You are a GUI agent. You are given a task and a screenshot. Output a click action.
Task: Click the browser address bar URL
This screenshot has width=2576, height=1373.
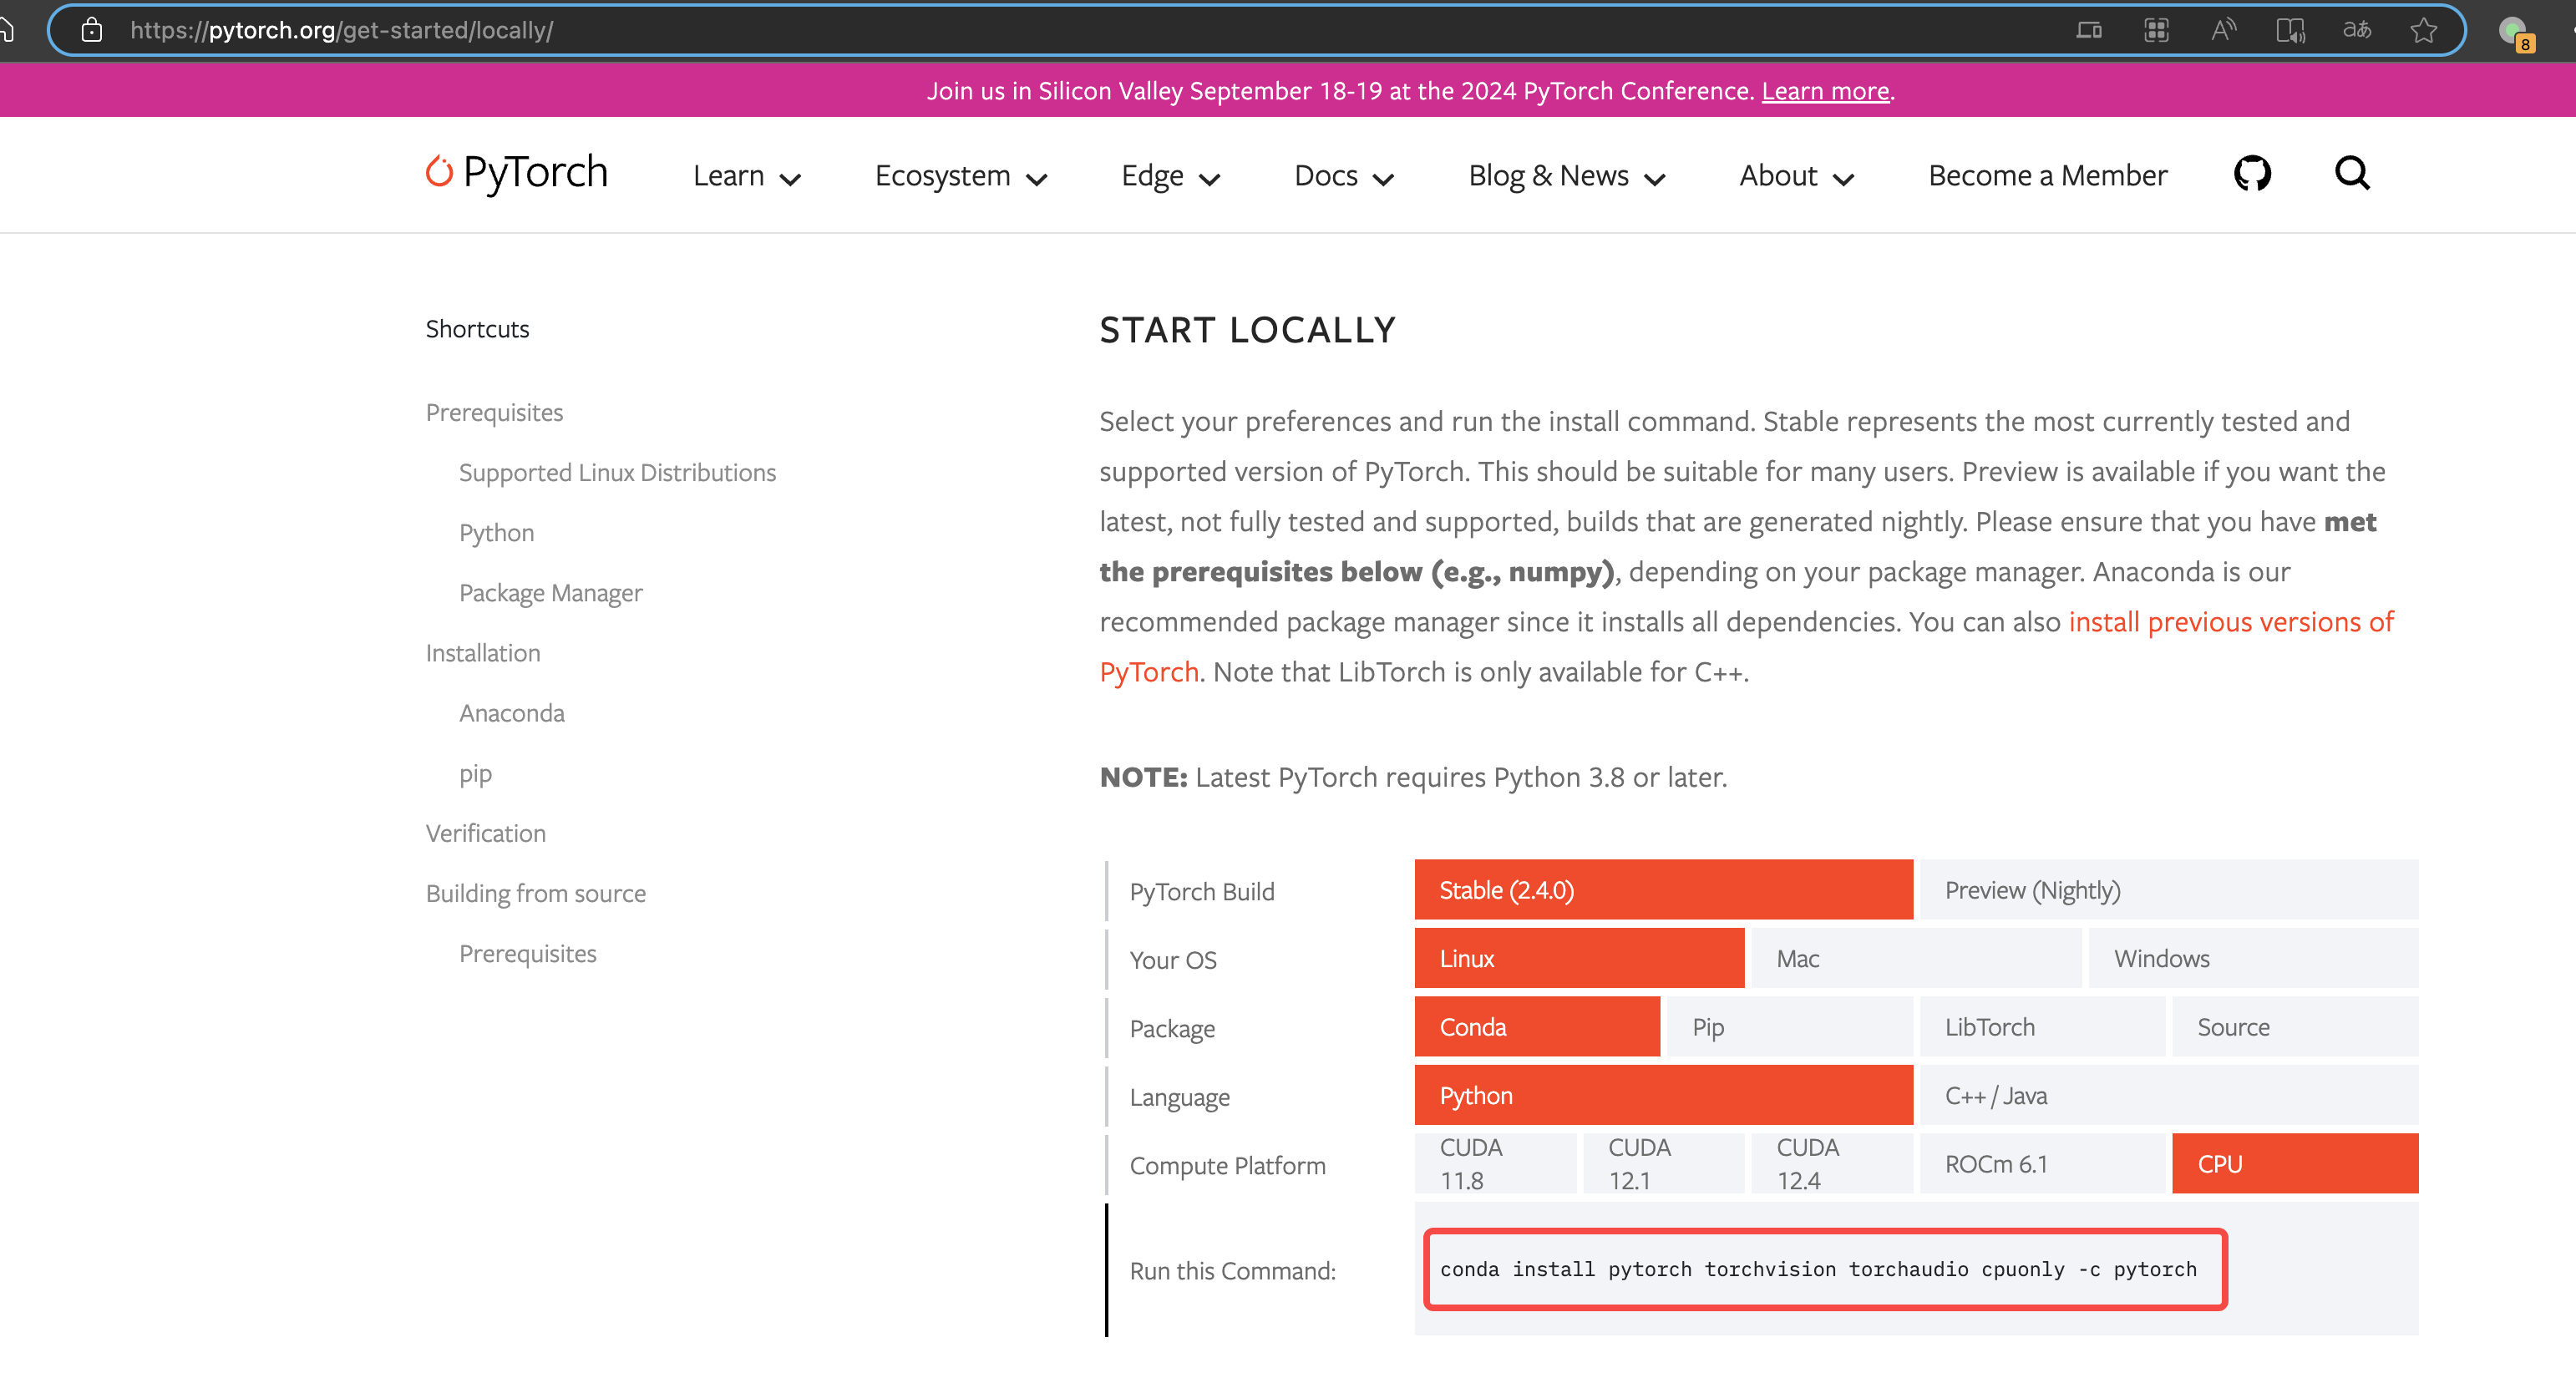tap(341, 30)
